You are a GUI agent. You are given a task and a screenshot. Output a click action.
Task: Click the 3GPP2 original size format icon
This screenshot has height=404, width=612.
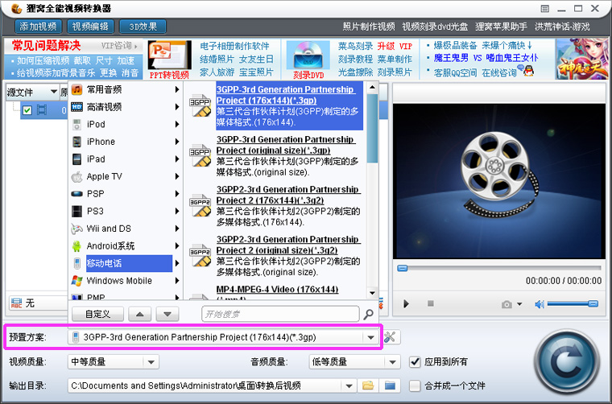(x=201, y=255)
